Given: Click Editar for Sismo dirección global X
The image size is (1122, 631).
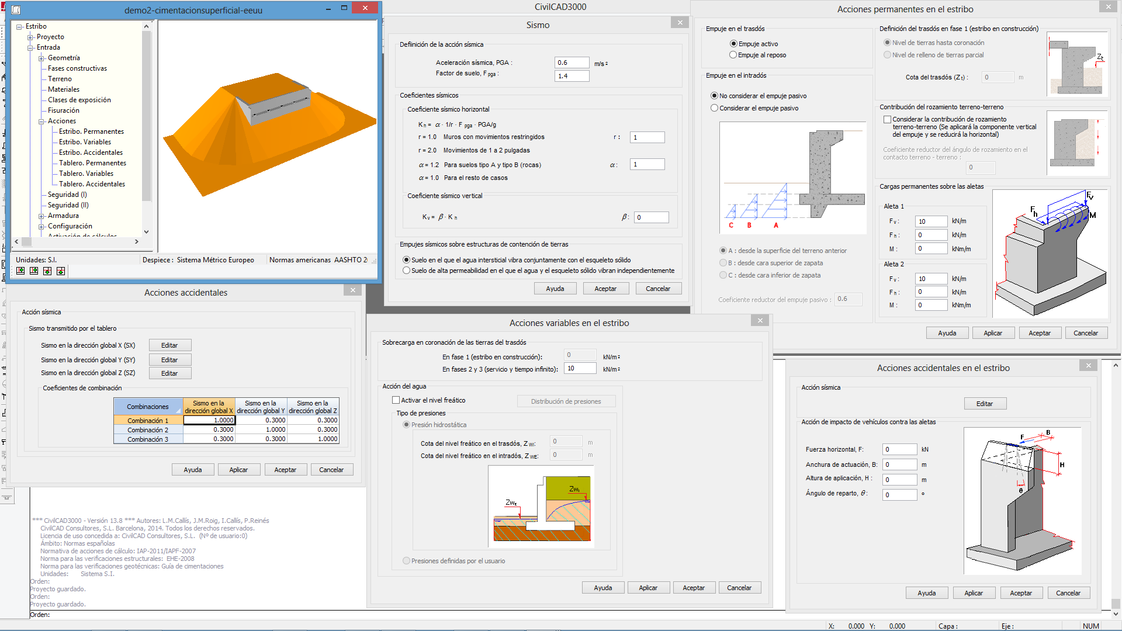Looking at the screenshot, I should pyautogui.click(x=169, y=345).
